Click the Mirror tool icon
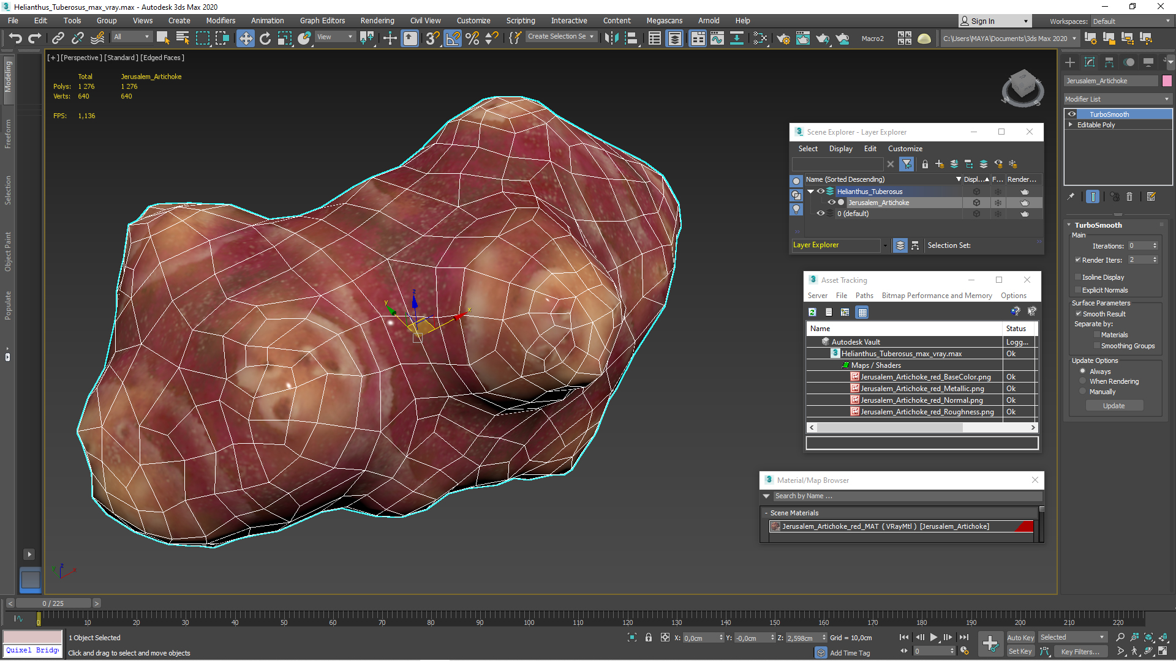This screenshot has width=1176, height=661. coord(611,38)
